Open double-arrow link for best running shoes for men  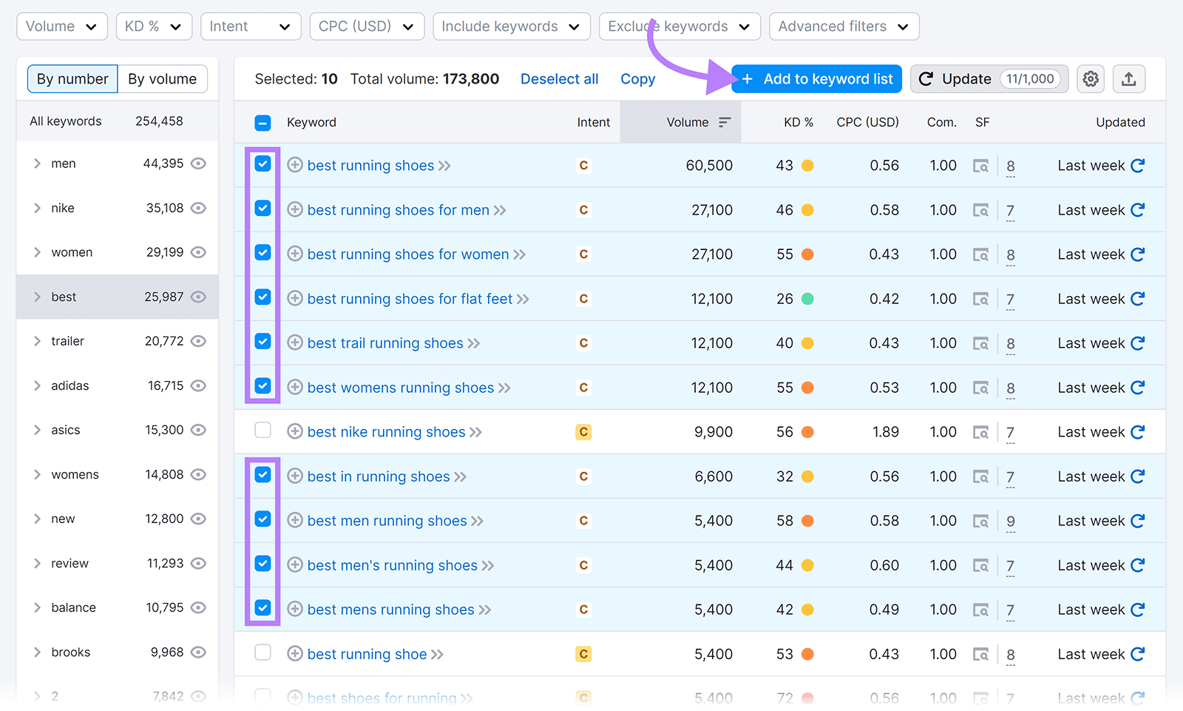point(500,210)
